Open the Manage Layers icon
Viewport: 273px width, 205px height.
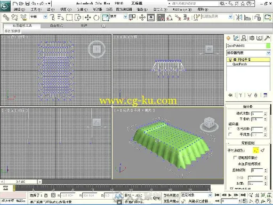(258, 18)
